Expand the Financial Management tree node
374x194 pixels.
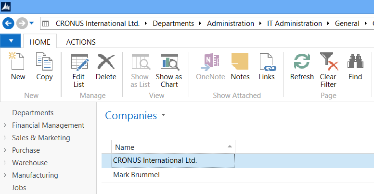[5, 125]
